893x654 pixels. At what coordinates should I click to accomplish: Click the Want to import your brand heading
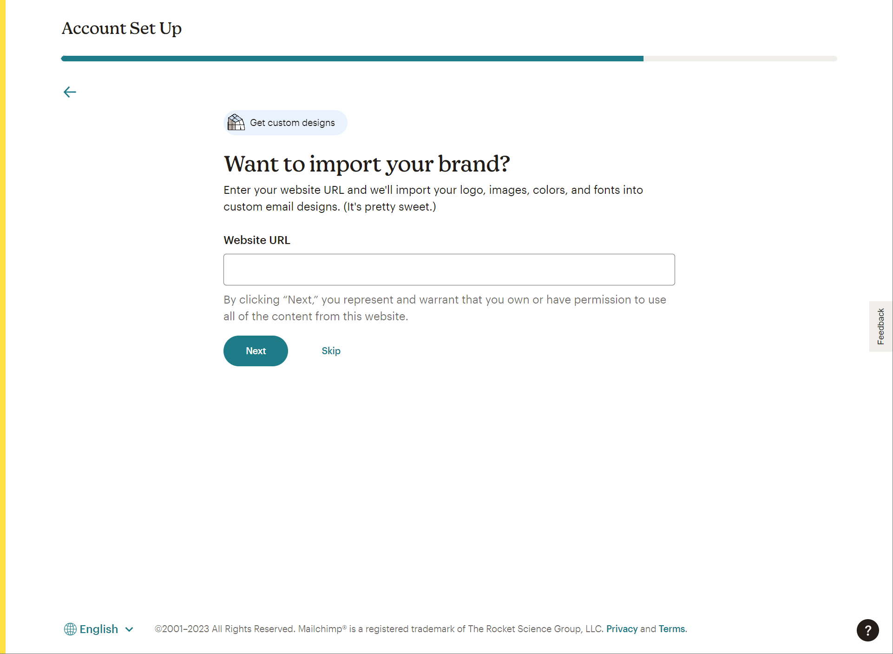367,164
